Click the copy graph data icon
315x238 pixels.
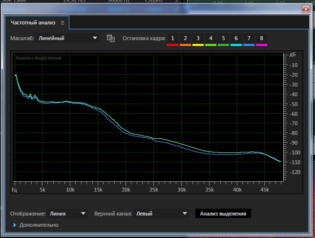[110, 38]
